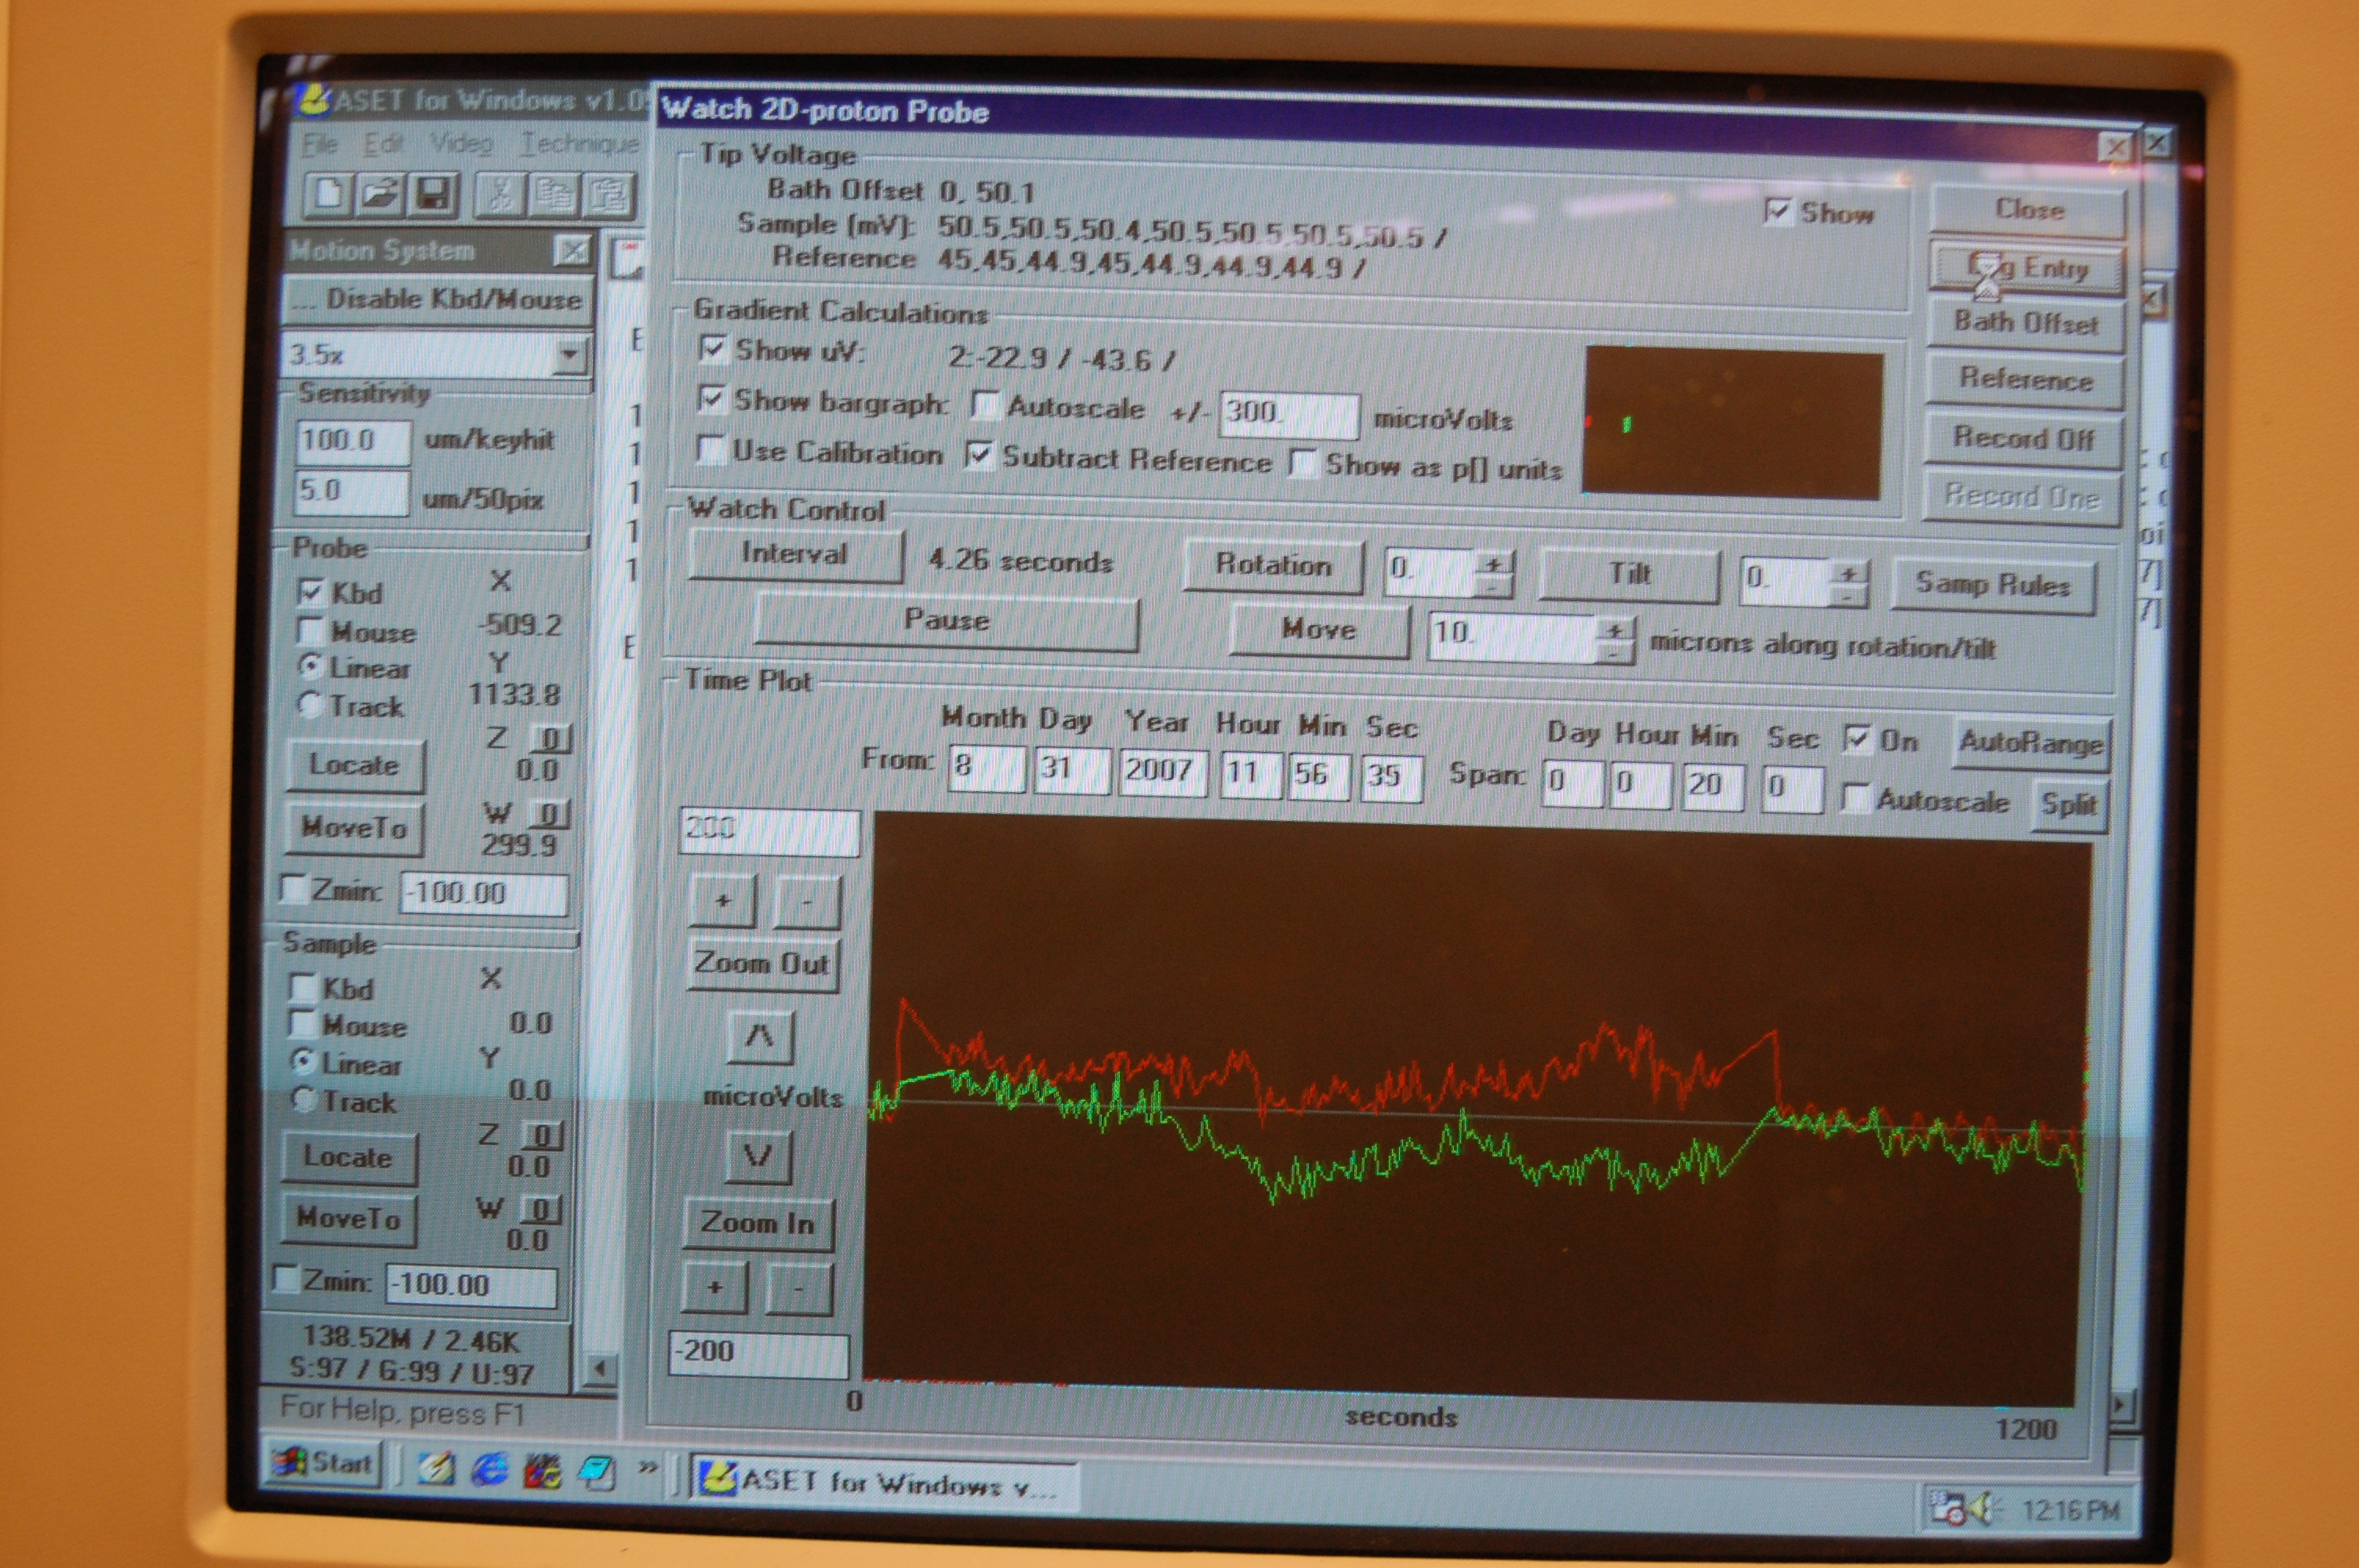
Task: Click Sample MoveTo button
Action: (348, 1219)
